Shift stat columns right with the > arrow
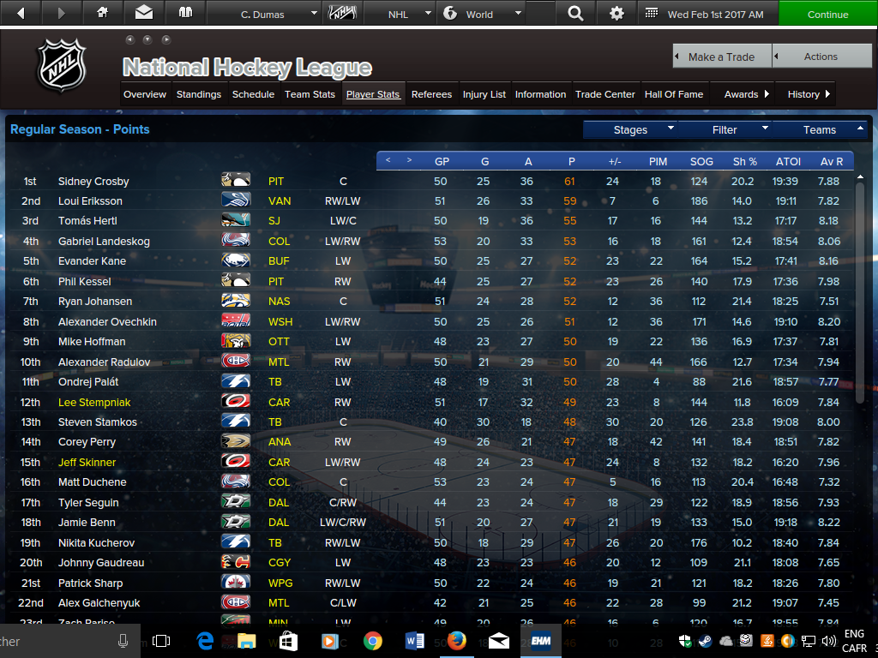 click(409, 160)
